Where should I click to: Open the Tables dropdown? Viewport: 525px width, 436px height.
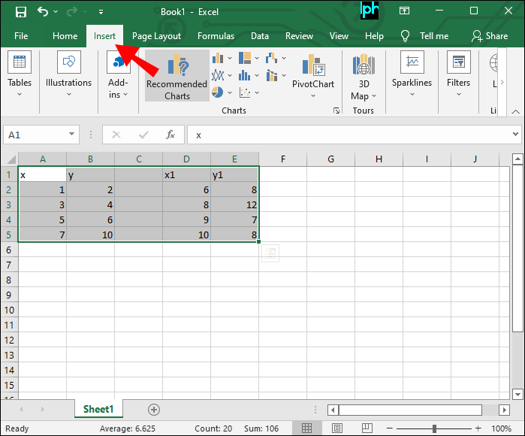pyautogui.click(x=20, y=77)
